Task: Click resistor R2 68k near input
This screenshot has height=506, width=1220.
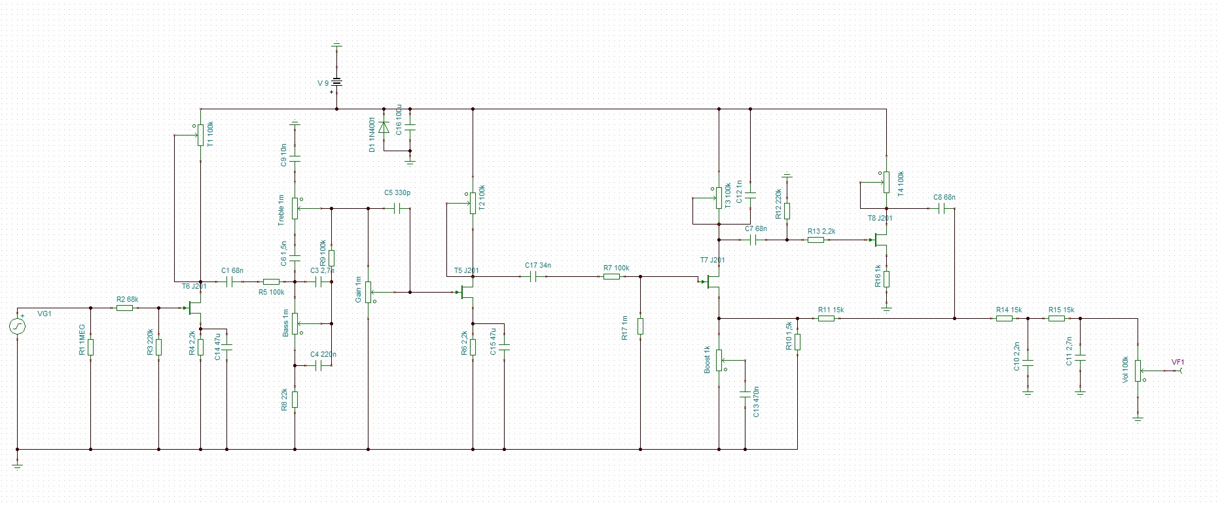Action: pos(124,308)
